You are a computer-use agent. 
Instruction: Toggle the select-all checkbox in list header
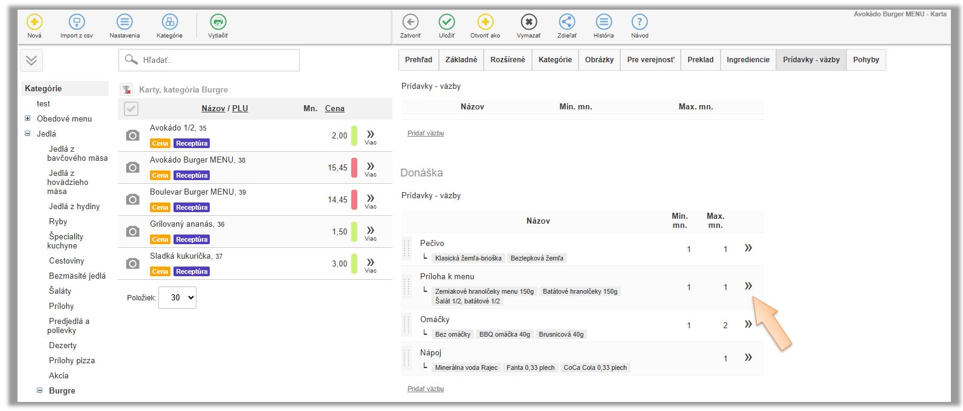pyautogui.click(x=131, y=109)
